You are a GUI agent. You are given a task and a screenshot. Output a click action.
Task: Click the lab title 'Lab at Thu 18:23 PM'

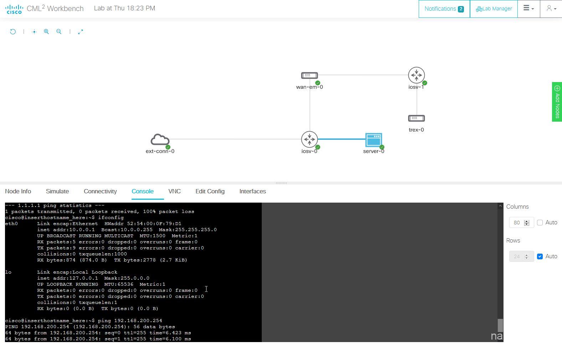click(x=124, y=8)
